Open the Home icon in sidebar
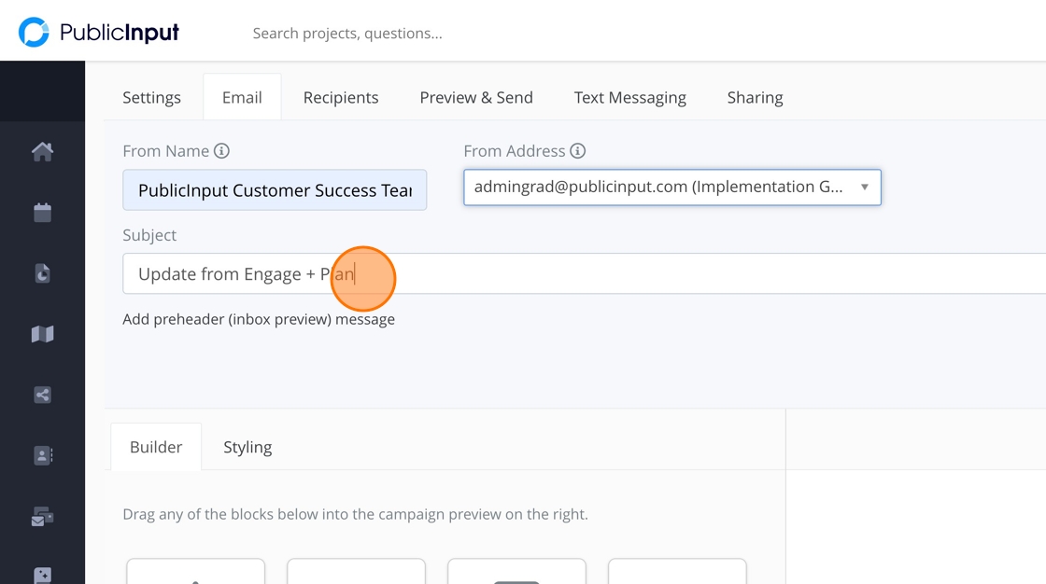The height and width of the screenshot is (584, 1046). [42, 151]
